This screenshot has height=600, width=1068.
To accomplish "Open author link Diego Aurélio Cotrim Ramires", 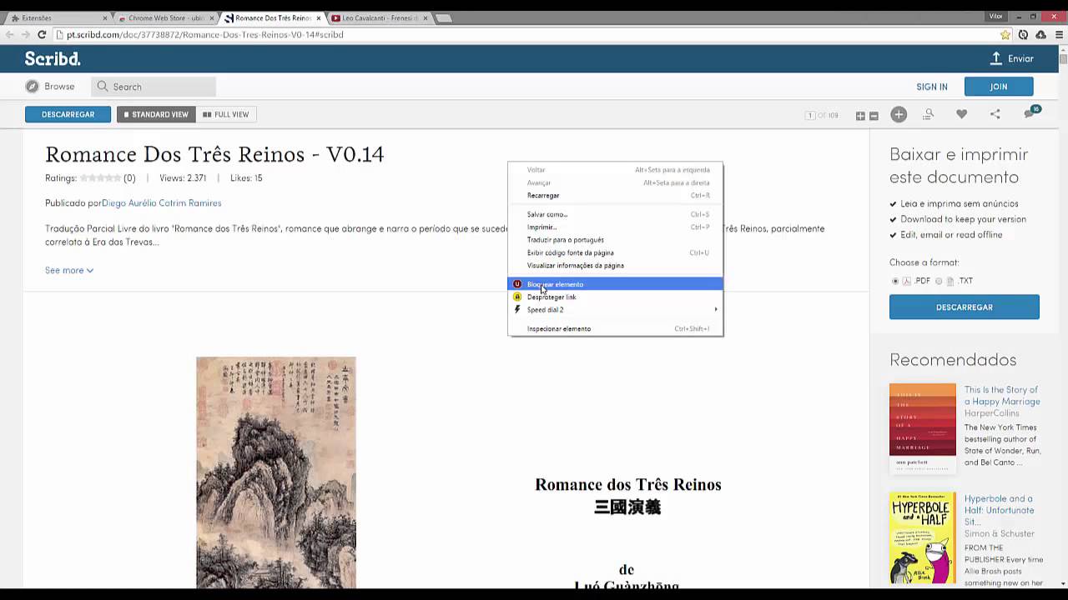I will [162, 202].
